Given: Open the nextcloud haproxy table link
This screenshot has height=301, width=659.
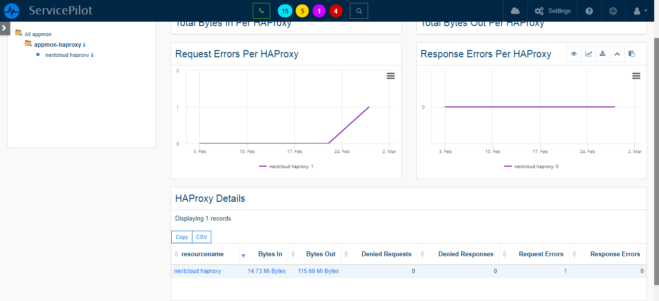Looking at the screenshot, I should 197,271.
